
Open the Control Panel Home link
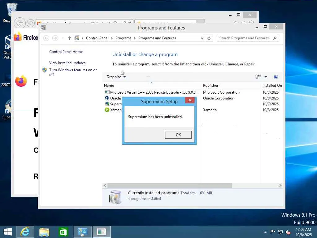66,52
